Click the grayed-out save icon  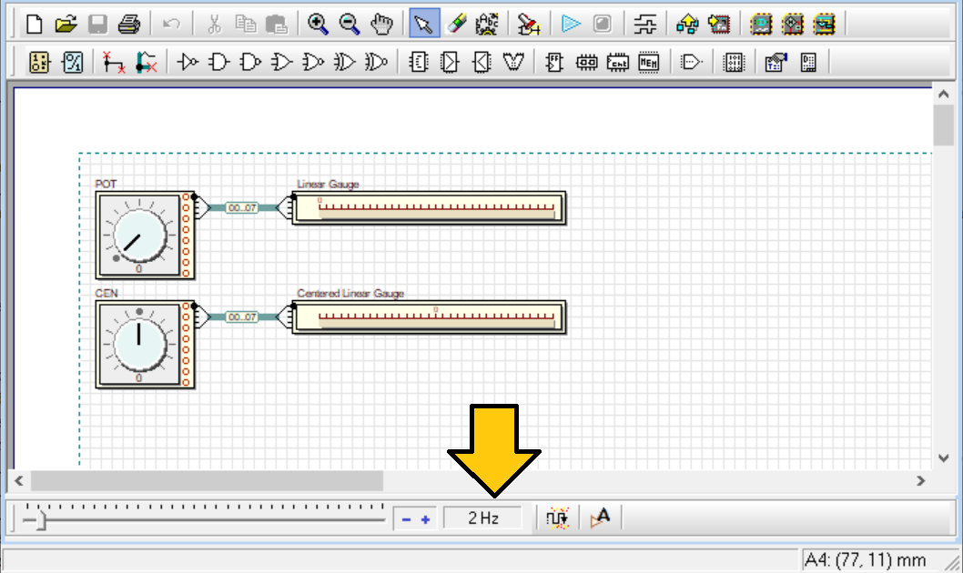coord(97,24)
